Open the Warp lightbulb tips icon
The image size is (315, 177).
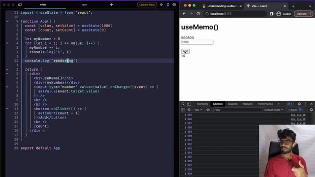pos(168,4)
